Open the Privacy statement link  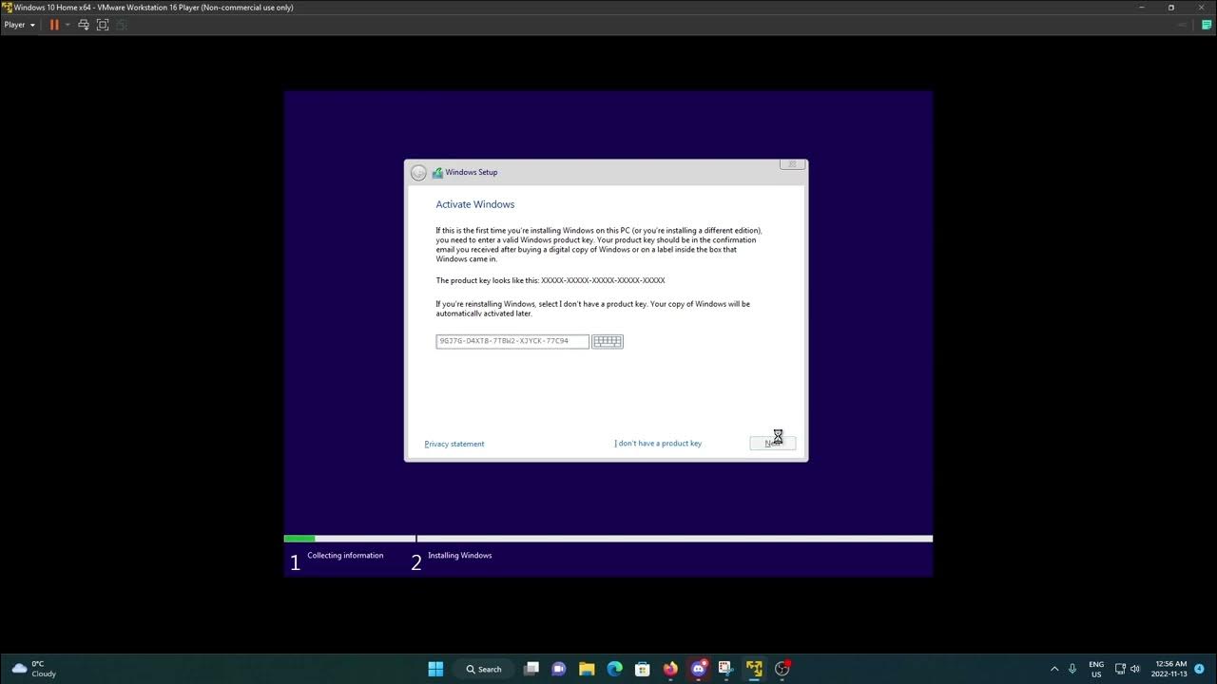pos(454,444)
